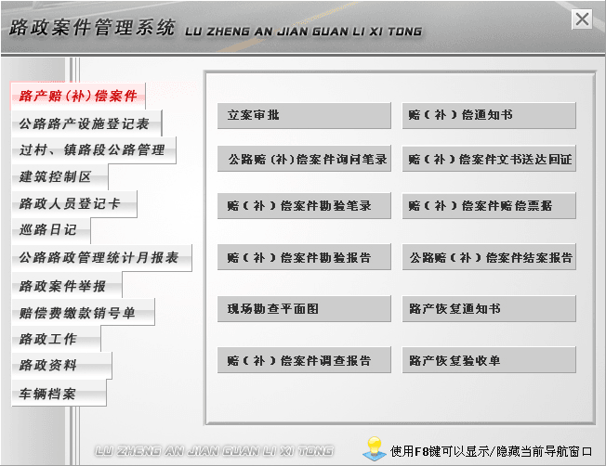Viewport: 606px width, 466px height.
Task: Click 赔(补)偿案件赔偿票据 button
Action: 489,206
